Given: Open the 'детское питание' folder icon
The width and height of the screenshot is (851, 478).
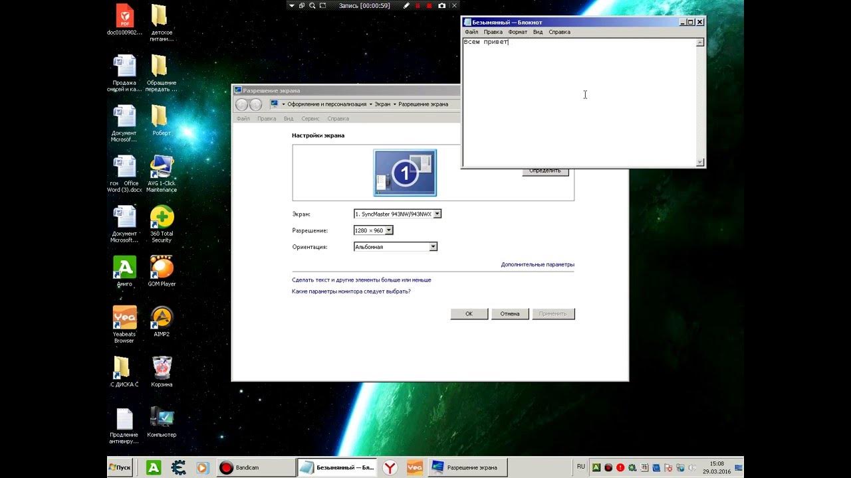Looking at the screenshot, I should tap(162, 22).
